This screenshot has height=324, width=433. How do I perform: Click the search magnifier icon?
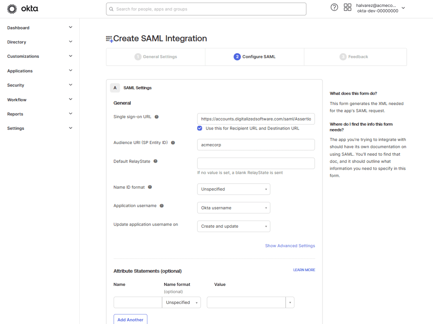point(111,9)
